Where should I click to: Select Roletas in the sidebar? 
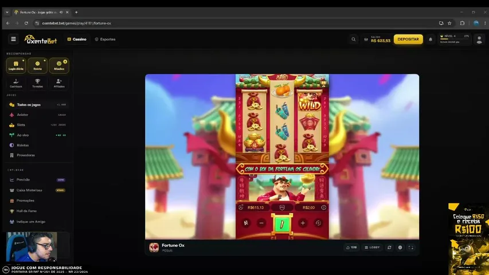click(37, 145)
